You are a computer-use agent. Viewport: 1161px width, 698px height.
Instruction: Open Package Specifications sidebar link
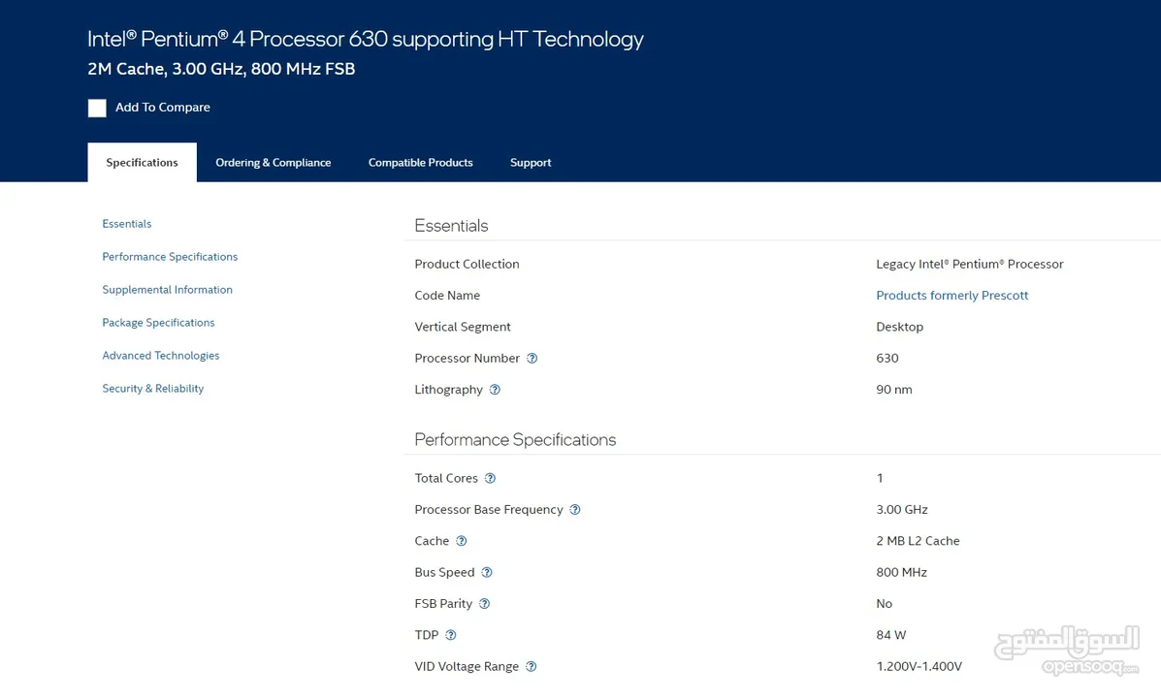pos(158,323)
